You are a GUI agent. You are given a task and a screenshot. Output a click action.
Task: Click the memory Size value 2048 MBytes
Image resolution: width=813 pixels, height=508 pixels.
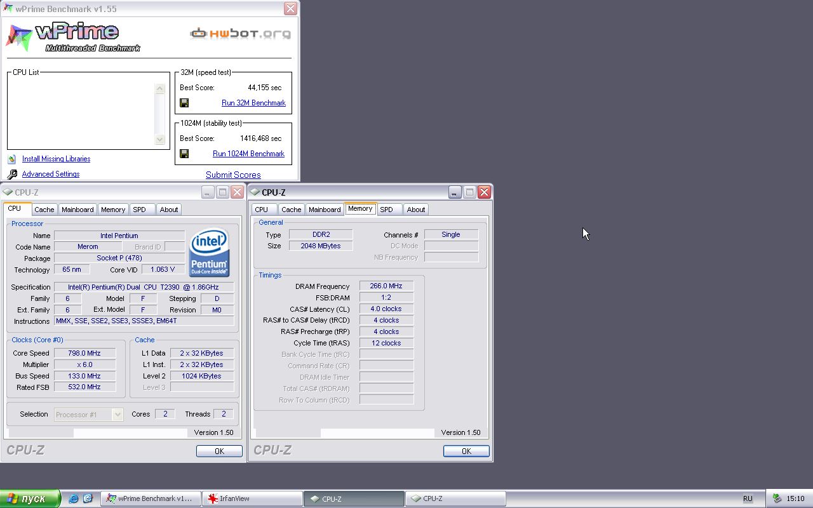(x=321, y=246)
